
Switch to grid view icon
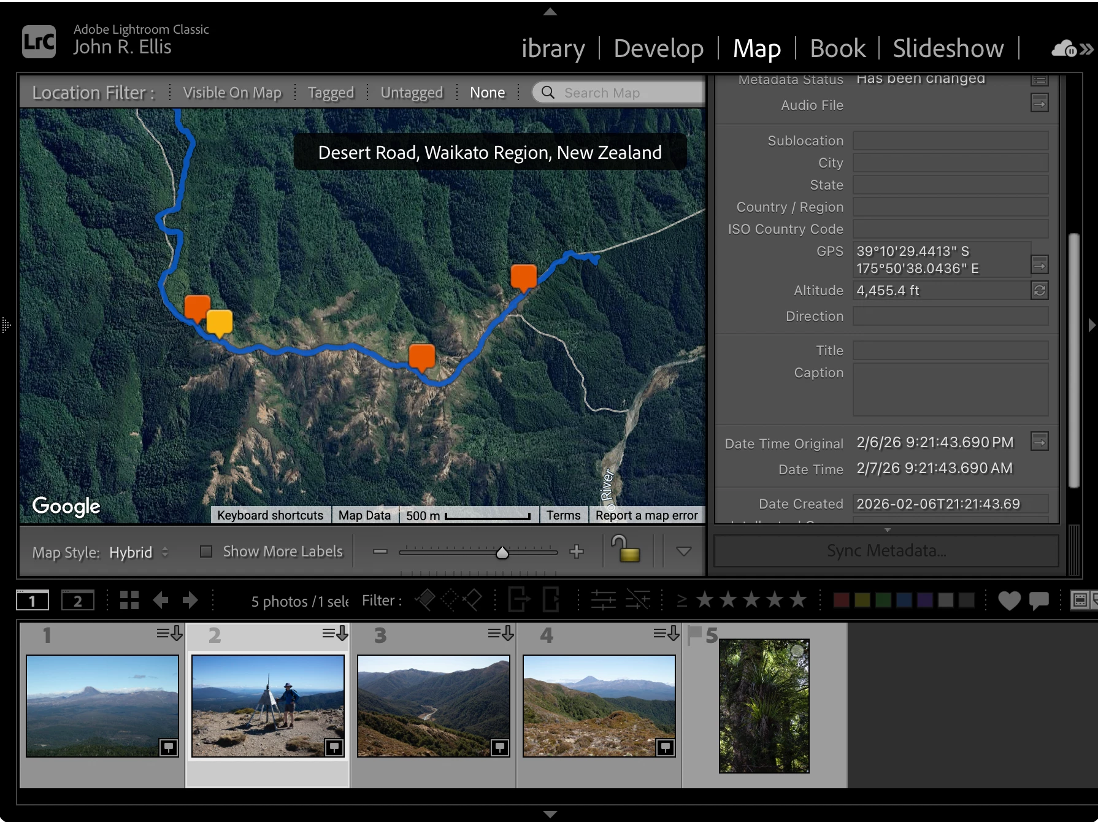129,600
